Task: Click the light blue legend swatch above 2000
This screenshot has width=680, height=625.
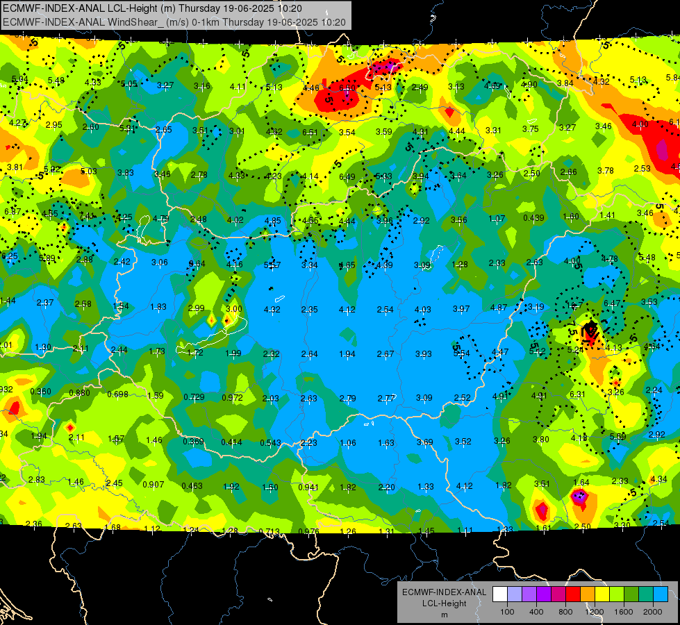Action: tap(661, 594)
